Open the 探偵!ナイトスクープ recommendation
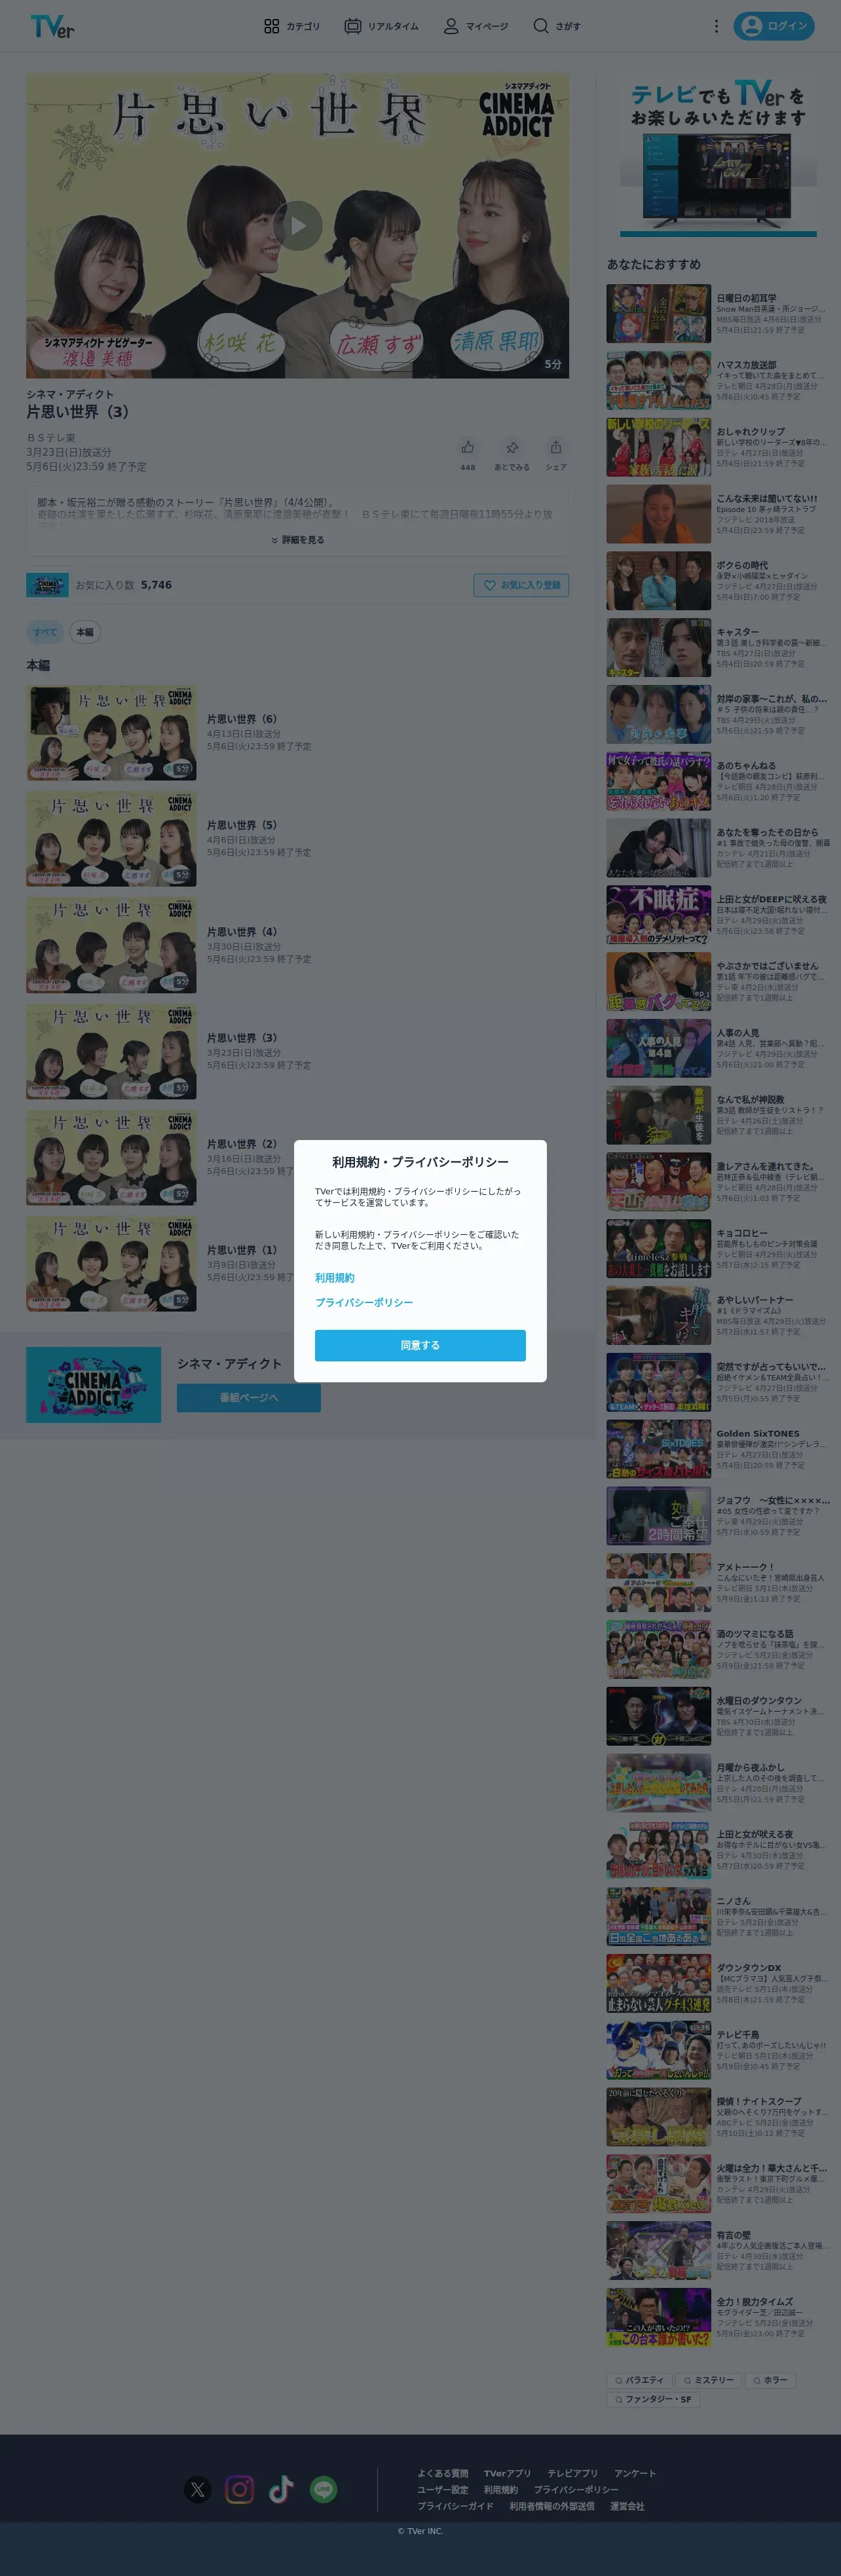Screen dimensions: 841x2576 coord(718,2117)
